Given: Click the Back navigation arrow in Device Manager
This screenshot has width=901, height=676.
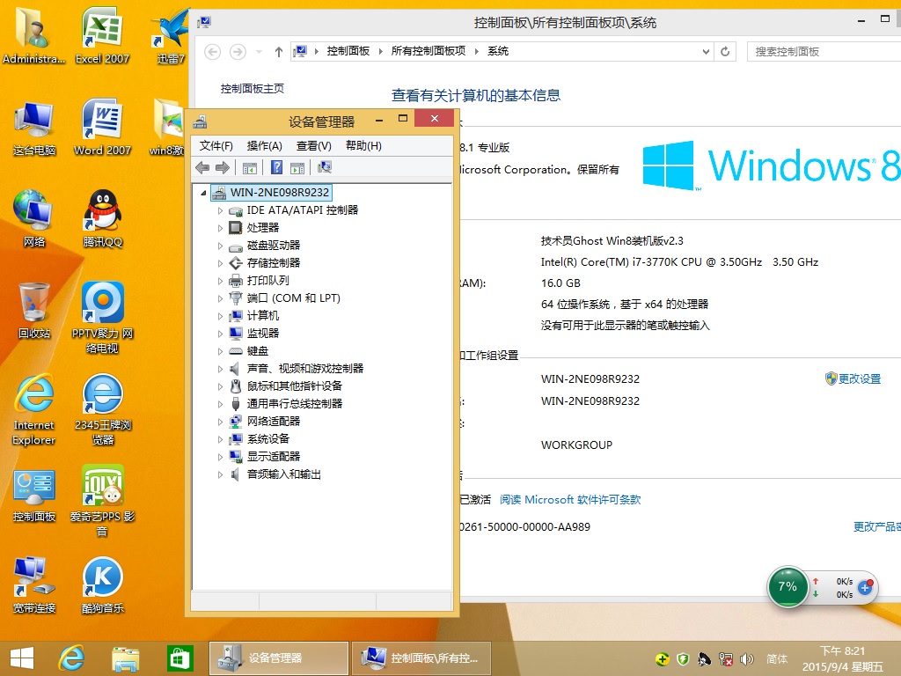Looking at the screenshot, I should [202, 167].
